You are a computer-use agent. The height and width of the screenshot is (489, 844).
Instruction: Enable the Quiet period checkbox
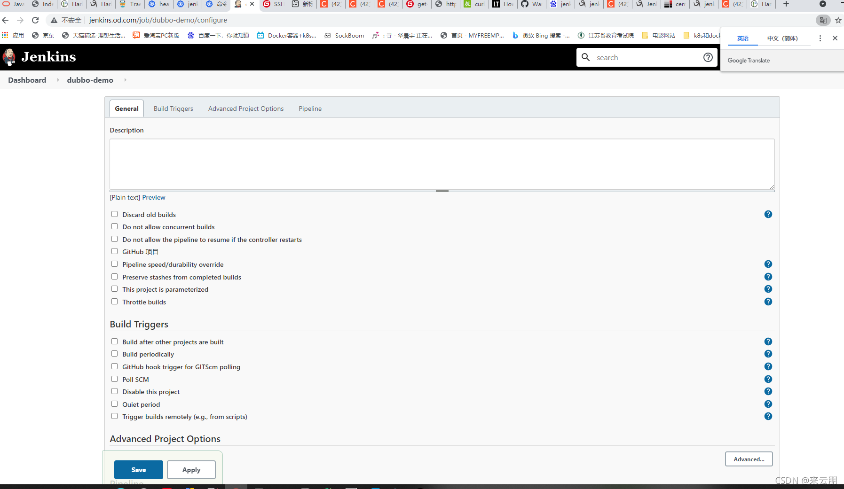click(x=114, y=404)
